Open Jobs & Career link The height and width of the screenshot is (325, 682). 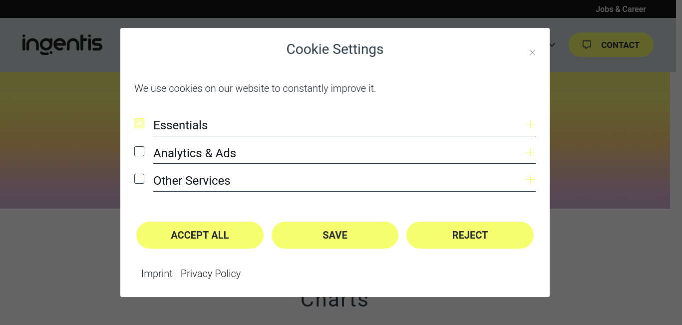pos(621,9)
